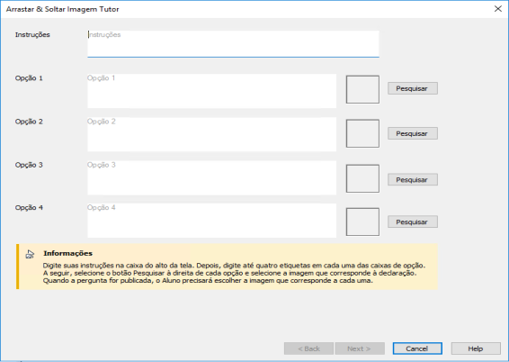Open Help for this dialog

click(476, 348)
